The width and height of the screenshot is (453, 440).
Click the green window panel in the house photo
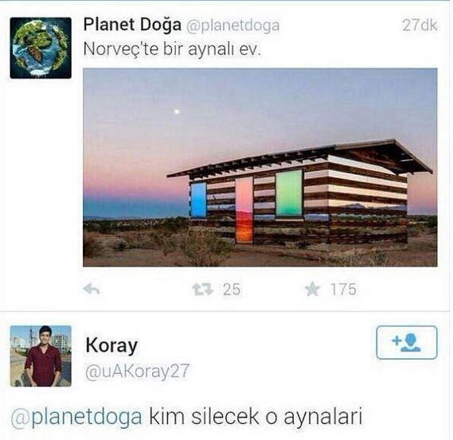[x=289, y=193]
